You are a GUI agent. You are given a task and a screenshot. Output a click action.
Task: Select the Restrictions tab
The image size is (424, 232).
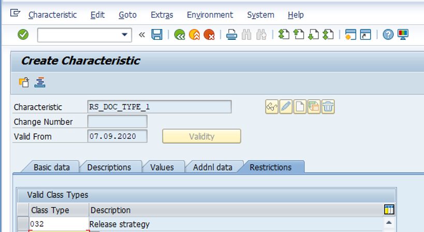271,167
